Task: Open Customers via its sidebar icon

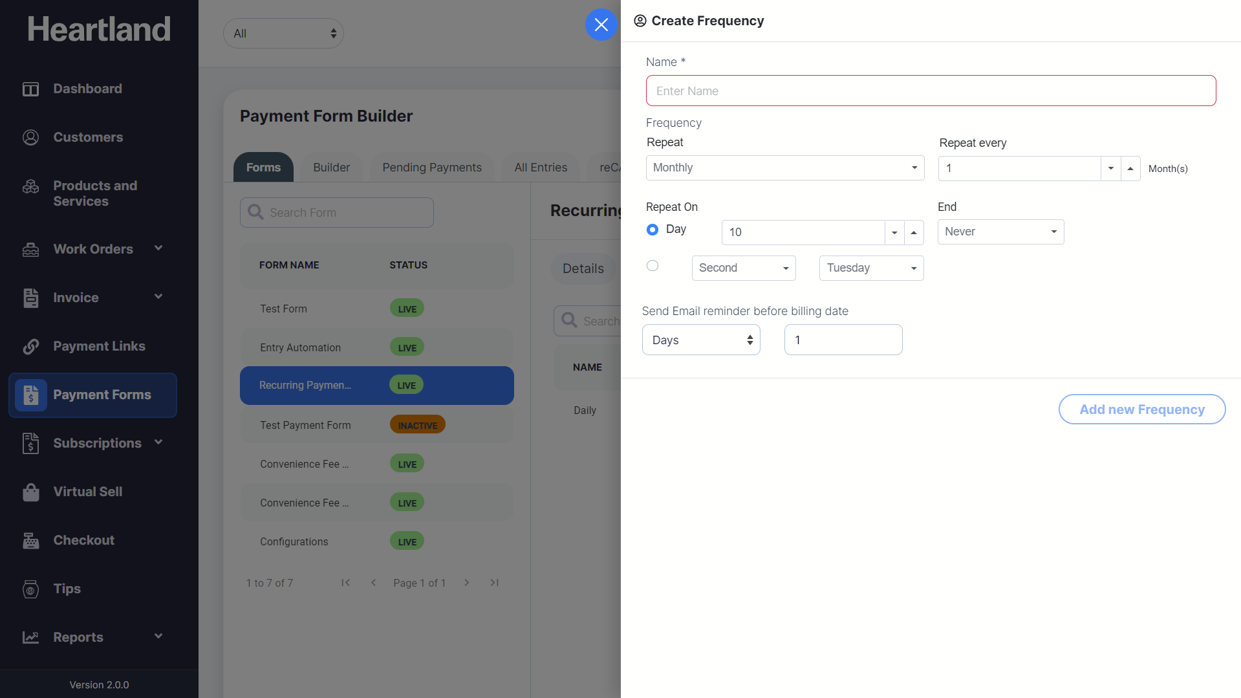Action: click(30, 138)
